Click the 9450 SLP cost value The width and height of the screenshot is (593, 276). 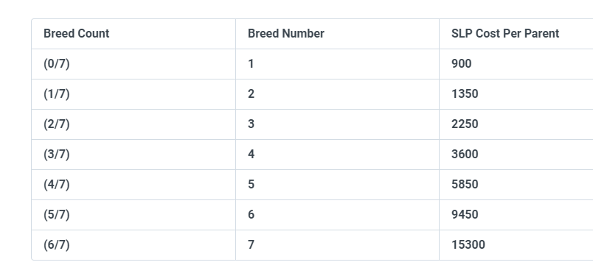(x=465, y=215)
